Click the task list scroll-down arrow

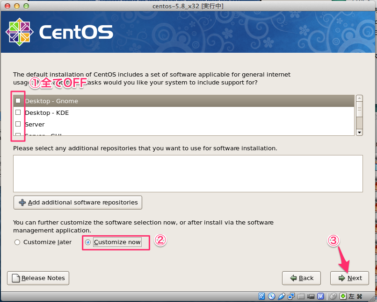tap(359, 133)
